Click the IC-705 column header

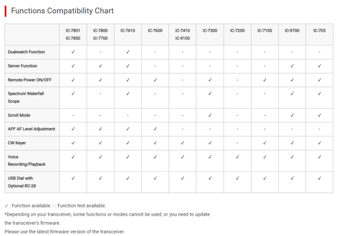[320, 31]
